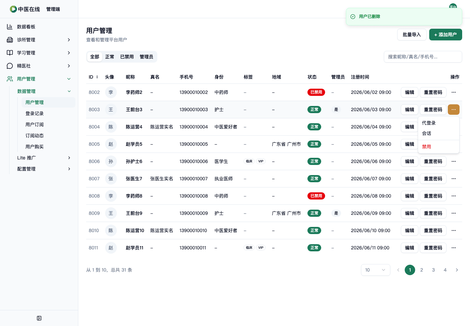Viewport: 470px width, 326px height.
Task: Select 全部 filter tab
Action: coord(95,57)
